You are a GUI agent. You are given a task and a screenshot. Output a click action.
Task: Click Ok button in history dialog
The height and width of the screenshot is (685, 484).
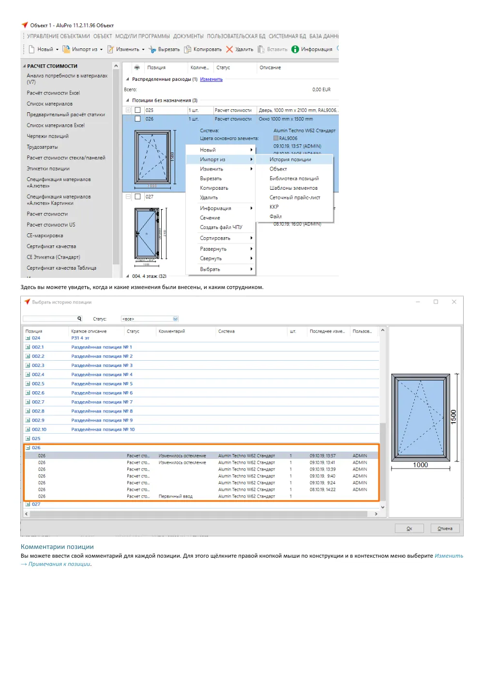[x=409, y=528]
